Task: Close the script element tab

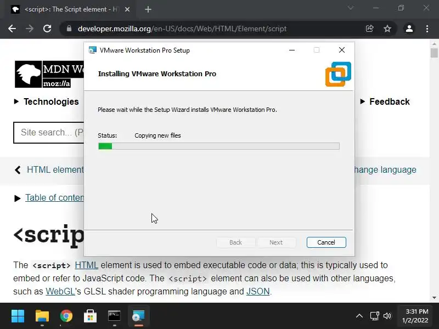Action: pos(127,9)
